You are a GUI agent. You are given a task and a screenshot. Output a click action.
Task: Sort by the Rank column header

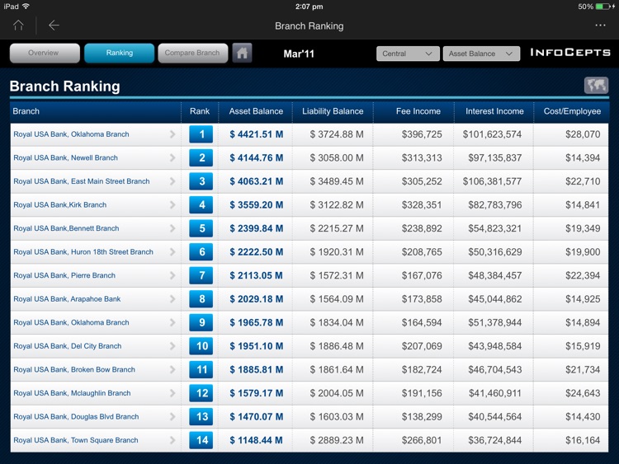200,111
